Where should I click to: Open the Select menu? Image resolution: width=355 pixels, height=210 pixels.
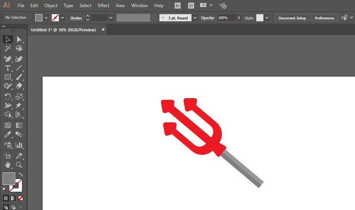click(x=85, y=6)
